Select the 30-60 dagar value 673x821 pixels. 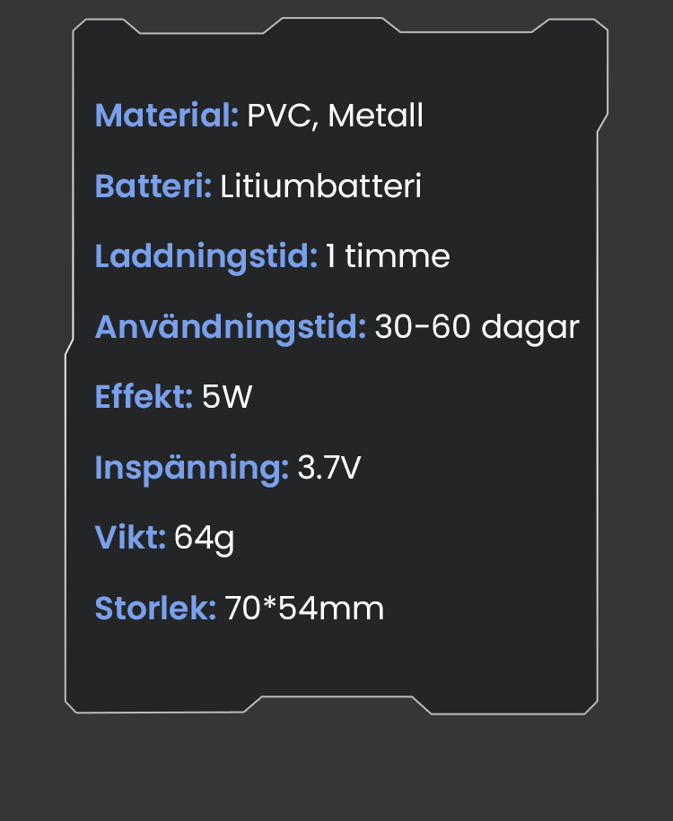click(x=476, y=327)
